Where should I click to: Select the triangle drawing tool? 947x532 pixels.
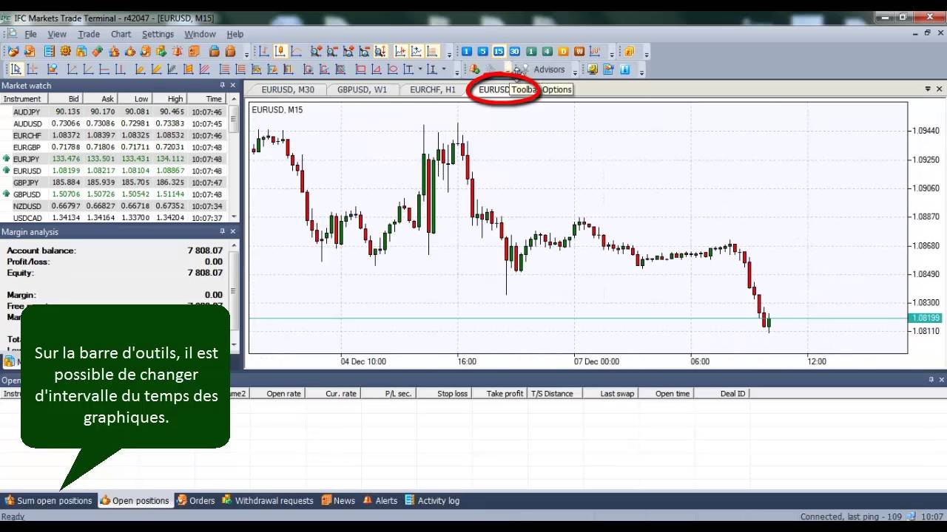point(377,69)
